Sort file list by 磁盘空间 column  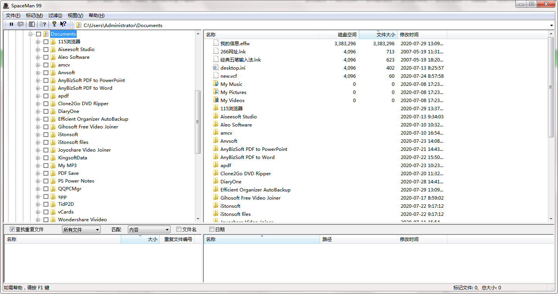[x=339, y=34]
